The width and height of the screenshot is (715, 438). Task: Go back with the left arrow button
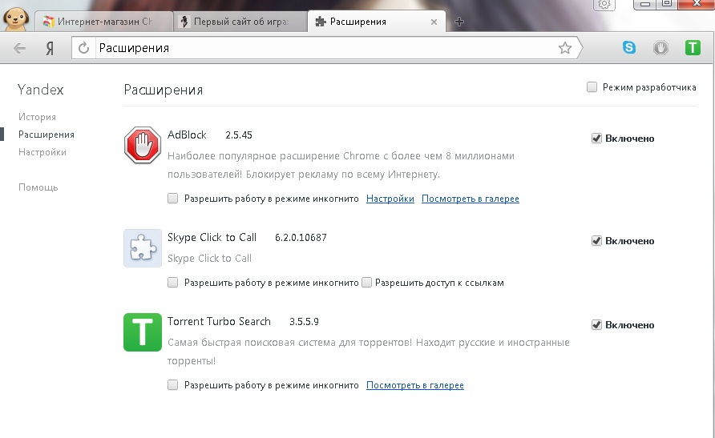[20, 48]
